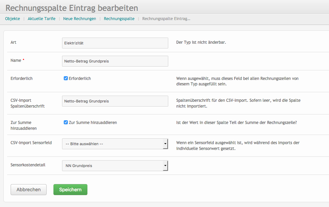The height and width of the screenshot is (207, 329).
Task: Open the Neue Rechnungen breadcrumb link
Action: (x=80, y=18)
